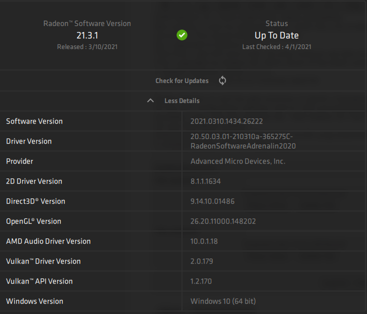Select the Direct3D Version label
This screenshot has width=367, height=314.
[35, 201]
